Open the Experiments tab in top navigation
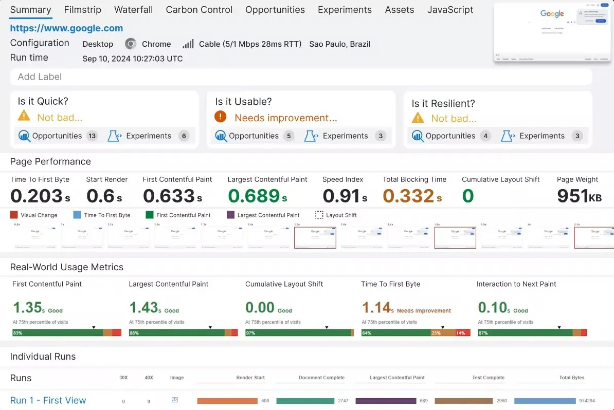Viewport: 614px width, 410px height. [345, 10]
